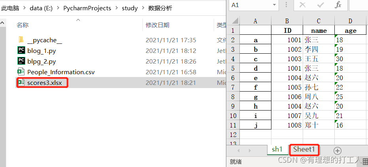Click cell containing 吴九

click(319, 116)
